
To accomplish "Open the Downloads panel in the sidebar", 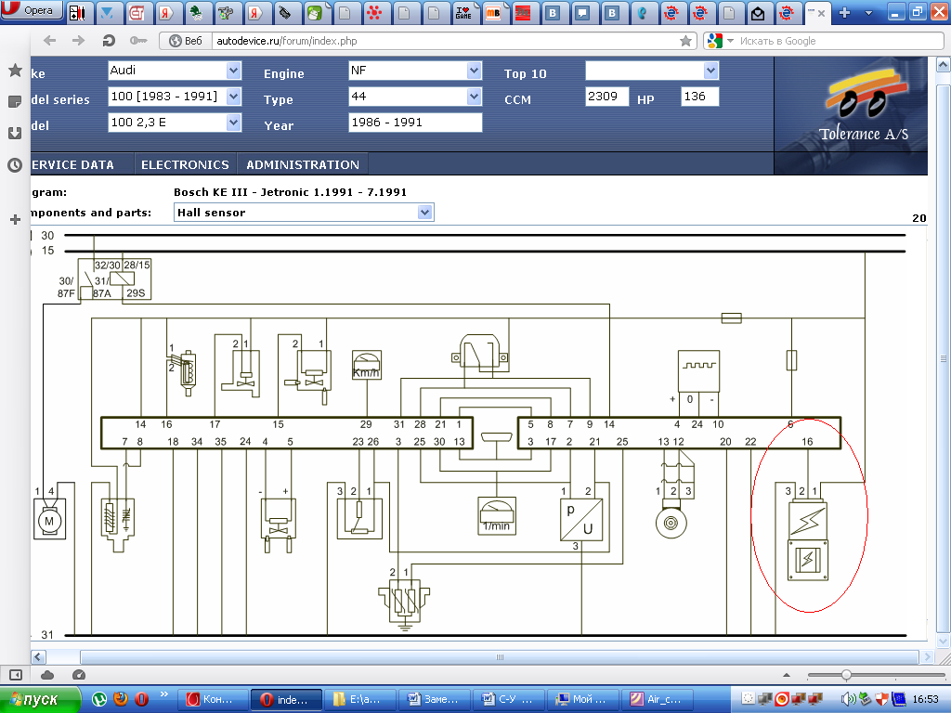I will [15, 133].
